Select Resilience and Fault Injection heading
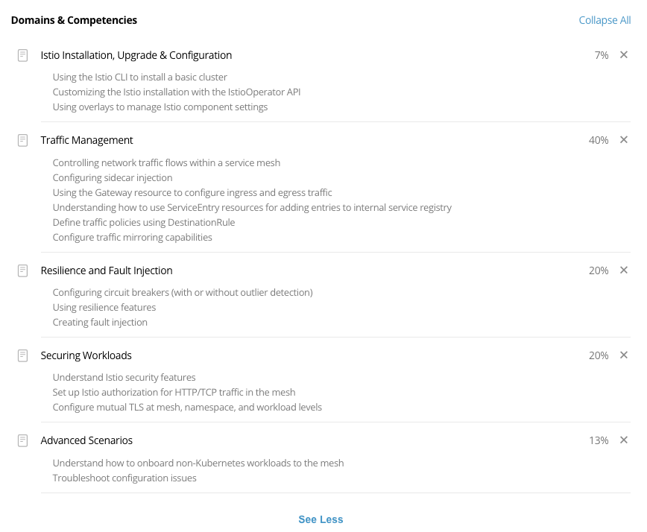This screenshot has width=647, height=532. (107, 270)
